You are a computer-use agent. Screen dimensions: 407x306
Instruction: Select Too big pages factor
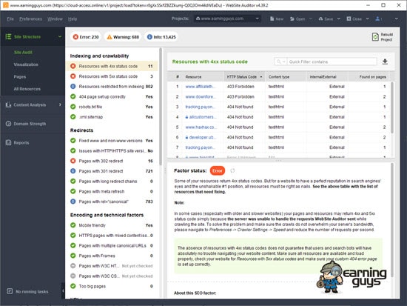(112, 286)
